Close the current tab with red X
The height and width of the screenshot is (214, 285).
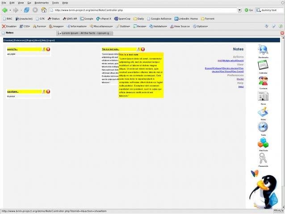pyautogui.click(x=282, y=33)
